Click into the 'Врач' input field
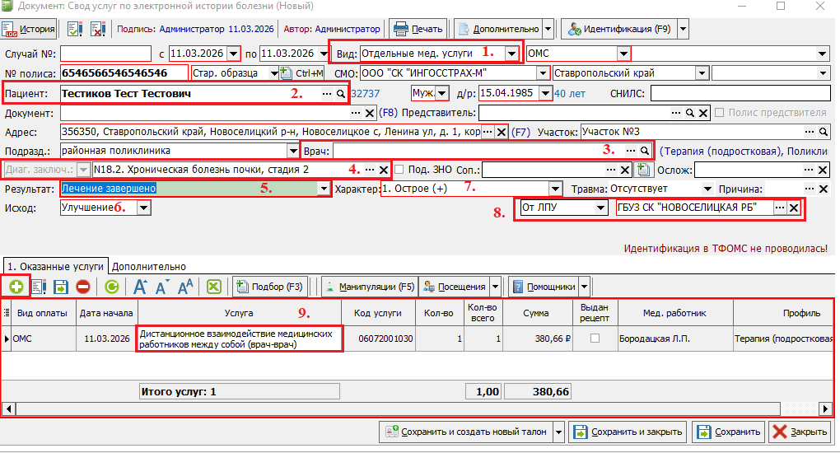840x453 pixels. [478, 152]
